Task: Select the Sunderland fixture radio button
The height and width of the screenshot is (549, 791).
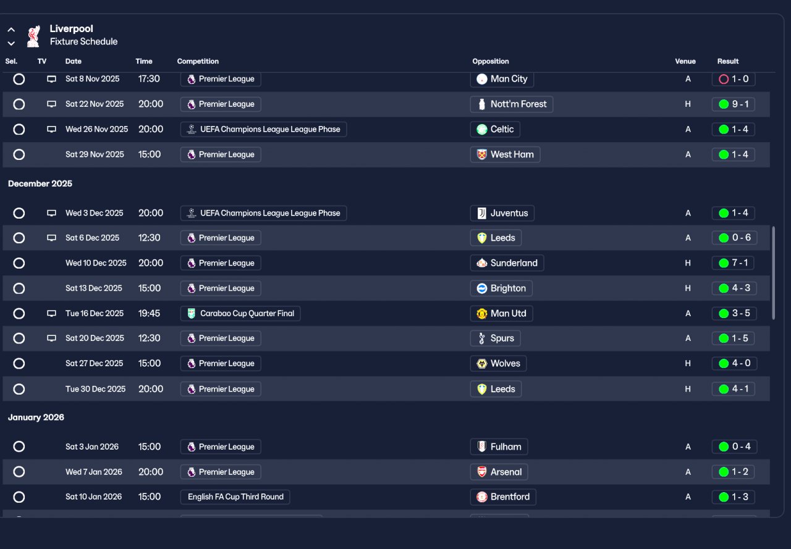Action: pos(19,263)
